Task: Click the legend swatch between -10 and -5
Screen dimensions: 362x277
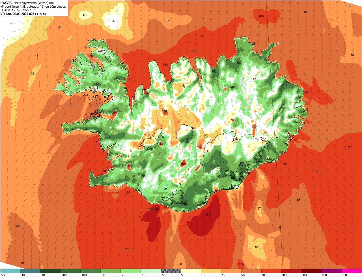Action: [151, 271]
